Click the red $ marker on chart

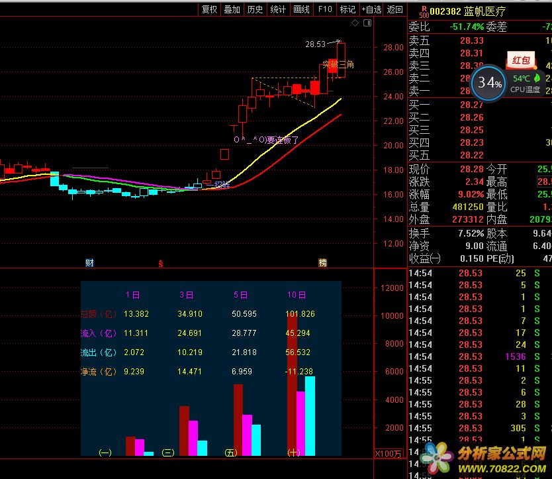click(x=161, y=263)
